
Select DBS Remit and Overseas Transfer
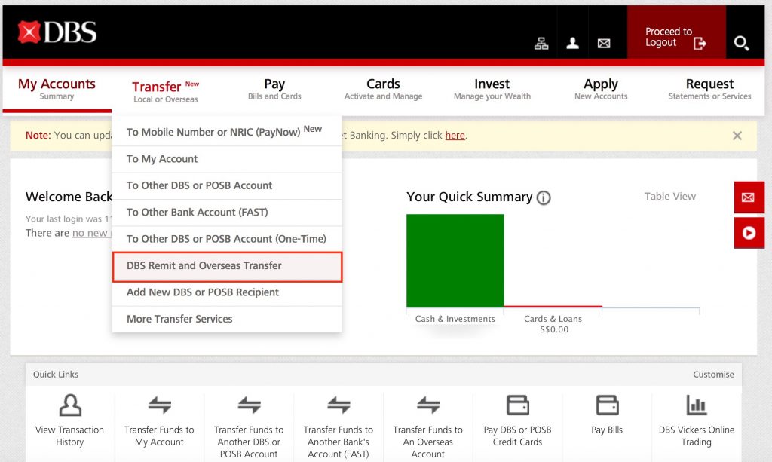click(227, 267)
